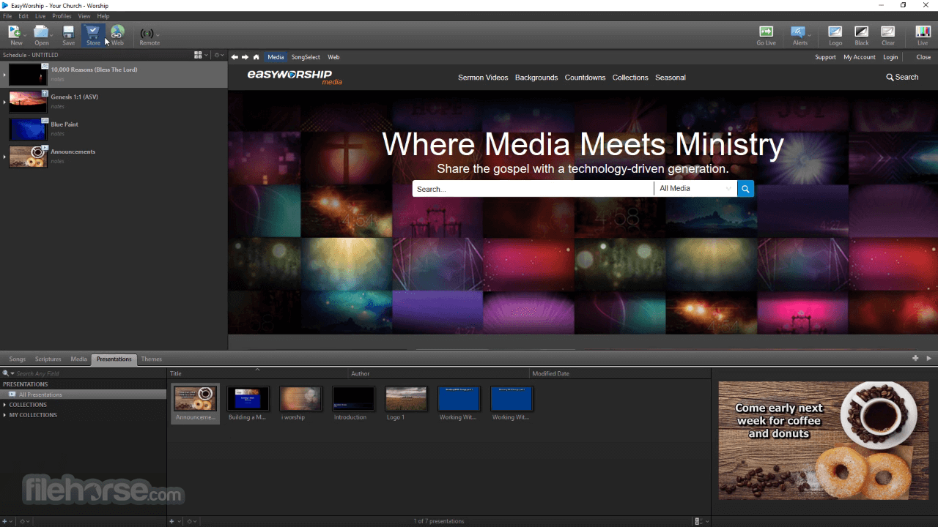Toggle the Black screen output button
Viewport: 938px width, 527px height.
click(862, 31)
